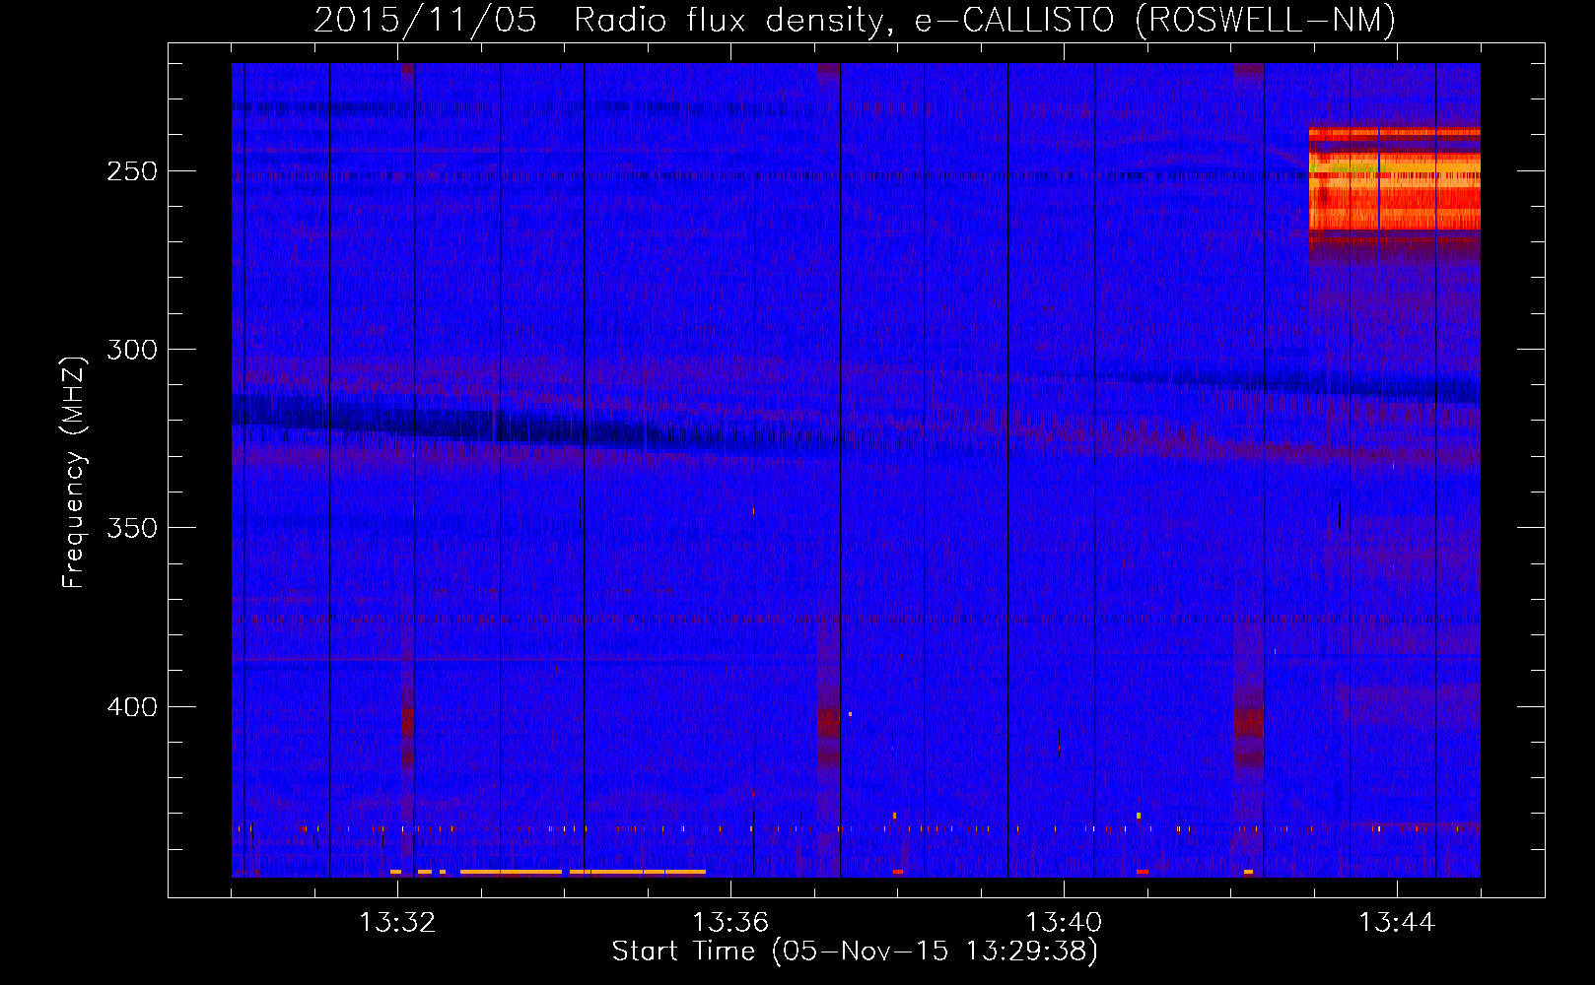Click the 350 frequency tick label
The width and height of the screenshot is (1595, 985).
(x=132, y=528)
